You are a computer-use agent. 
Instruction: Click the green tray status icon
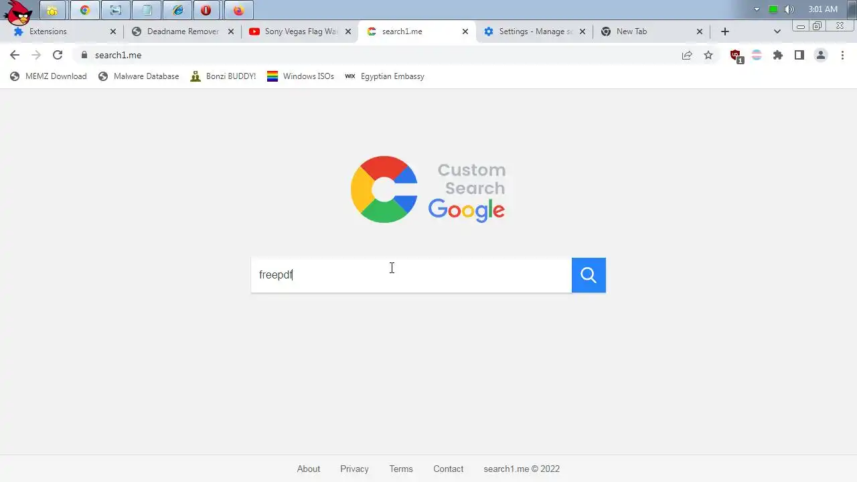click(x=773, y=9)
